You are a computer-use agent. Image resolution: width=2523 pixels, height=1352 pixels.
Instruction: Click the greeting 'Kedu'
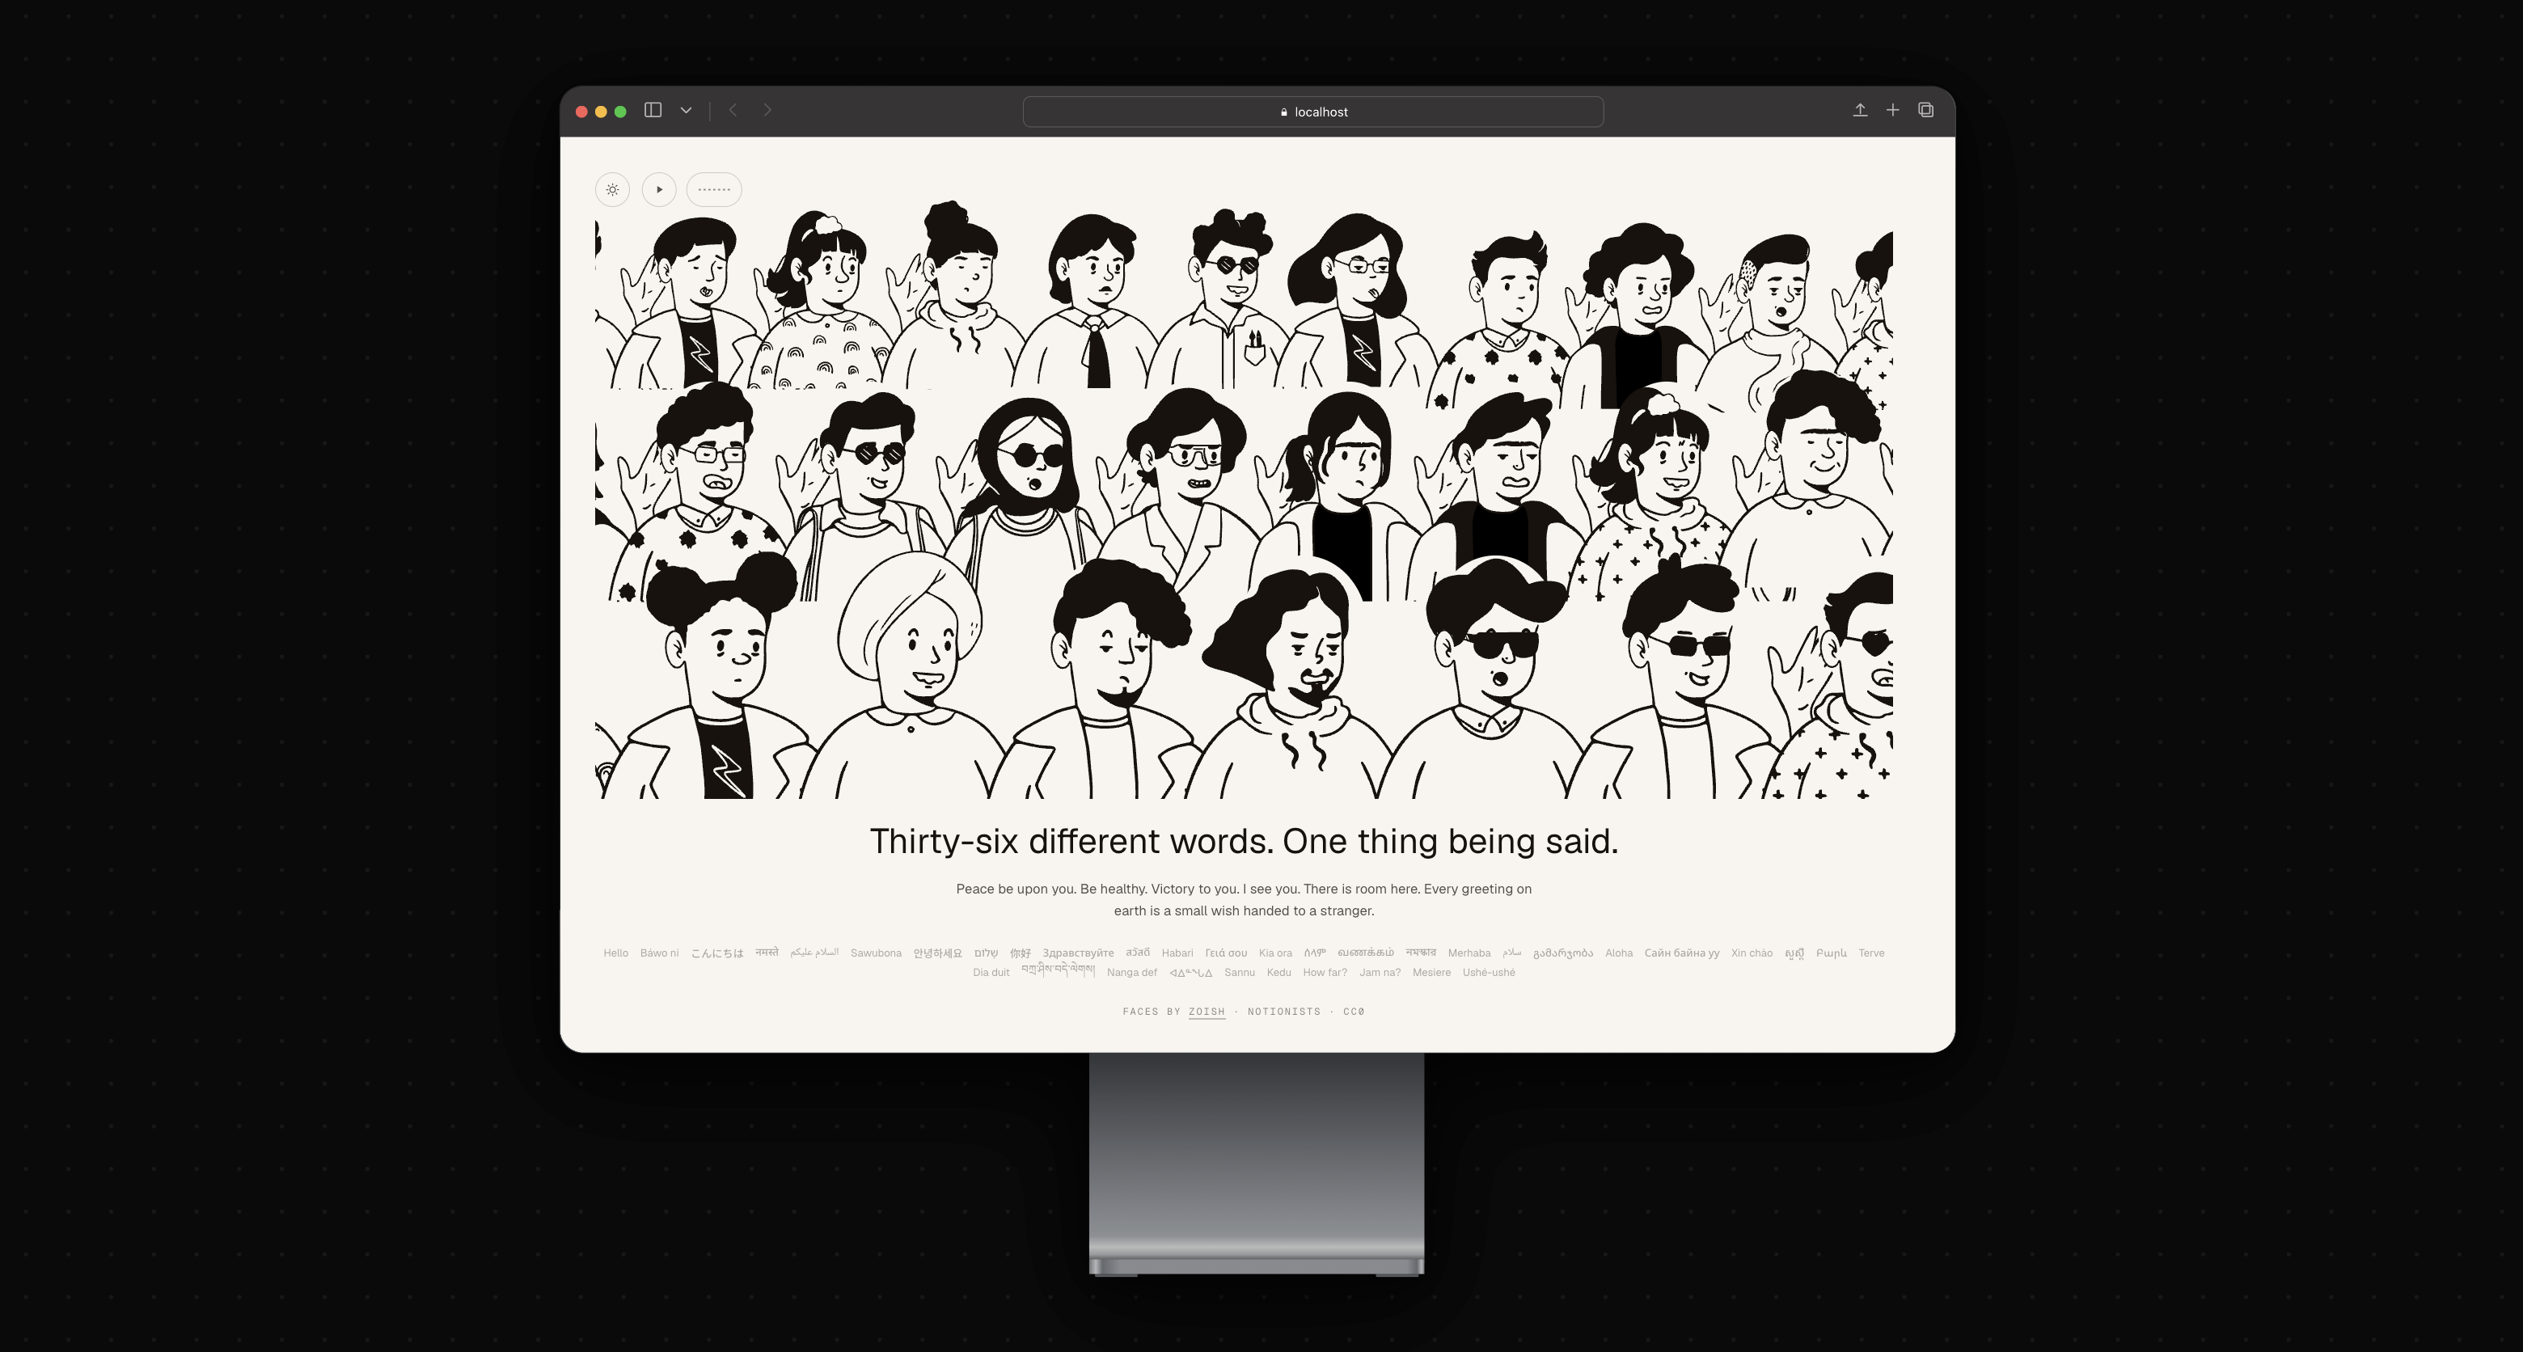1278,973
